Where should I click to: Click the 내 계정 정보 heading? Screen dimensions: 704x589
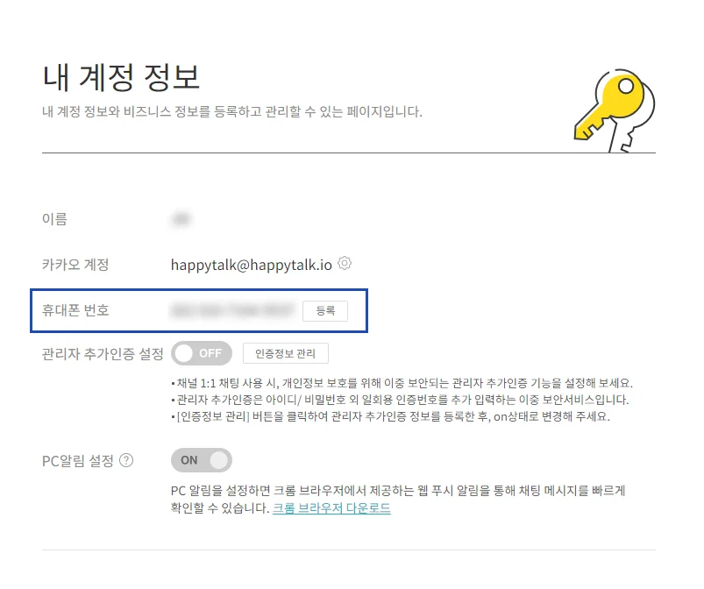pyautogui.click(x=121, y=78)
